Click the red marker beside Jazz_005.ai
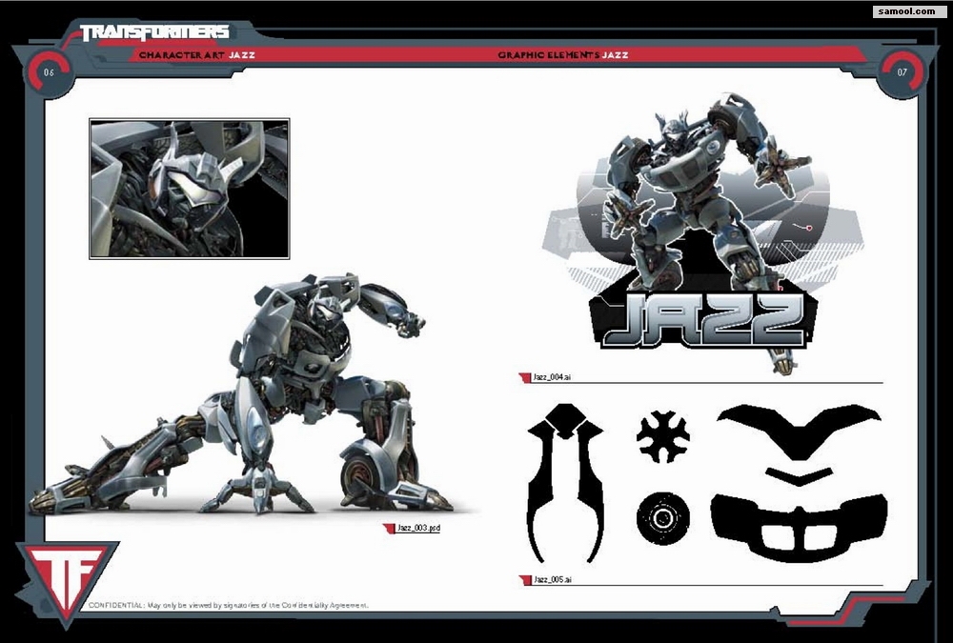This screenshot has height=643, width=953. coord(525,580)
